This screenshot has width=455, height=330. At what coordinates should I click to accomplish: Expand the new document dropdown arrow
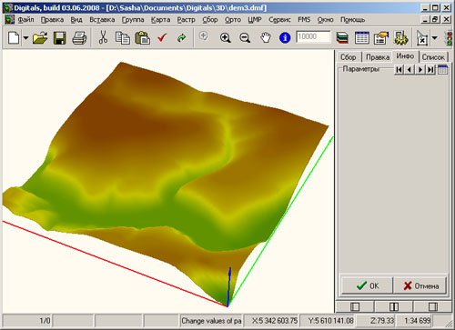coord(25,38)
